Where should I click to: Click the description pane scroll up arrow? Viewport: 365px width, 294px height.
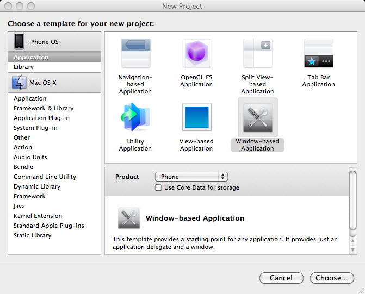pyautogui.click(x=353, y=241)
